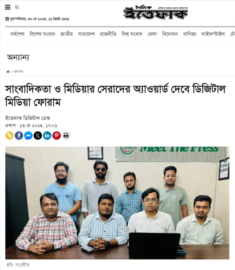
Task: Print the article with printer icon
Action: (66, 136)
